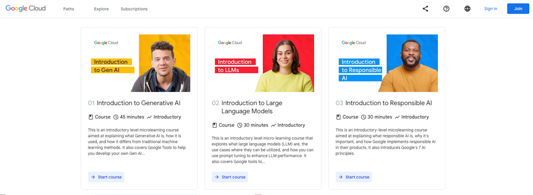Click the '45 minutes' duration text

(132, 117)
